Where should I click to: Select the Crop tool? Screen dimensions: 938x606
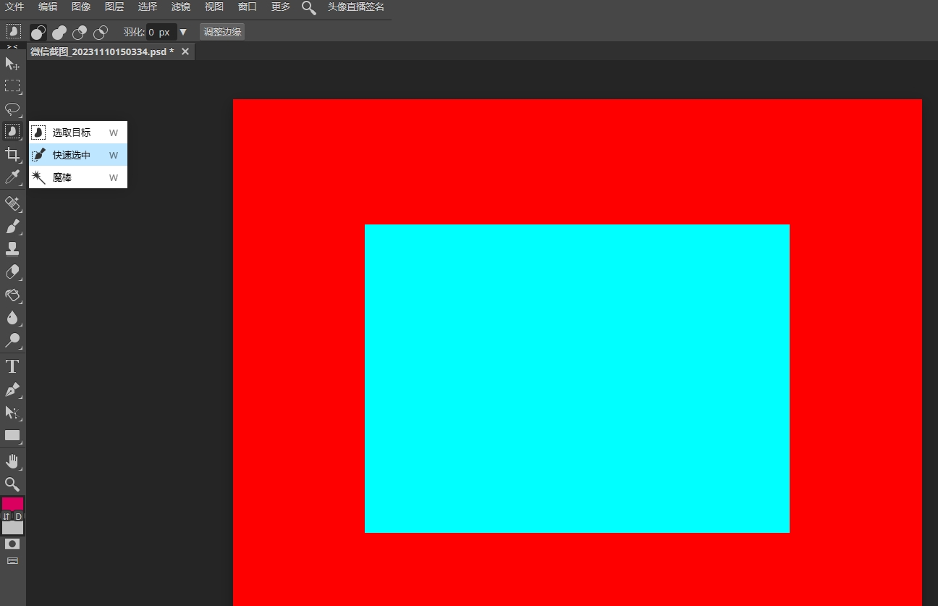click(x=12, y=154)
